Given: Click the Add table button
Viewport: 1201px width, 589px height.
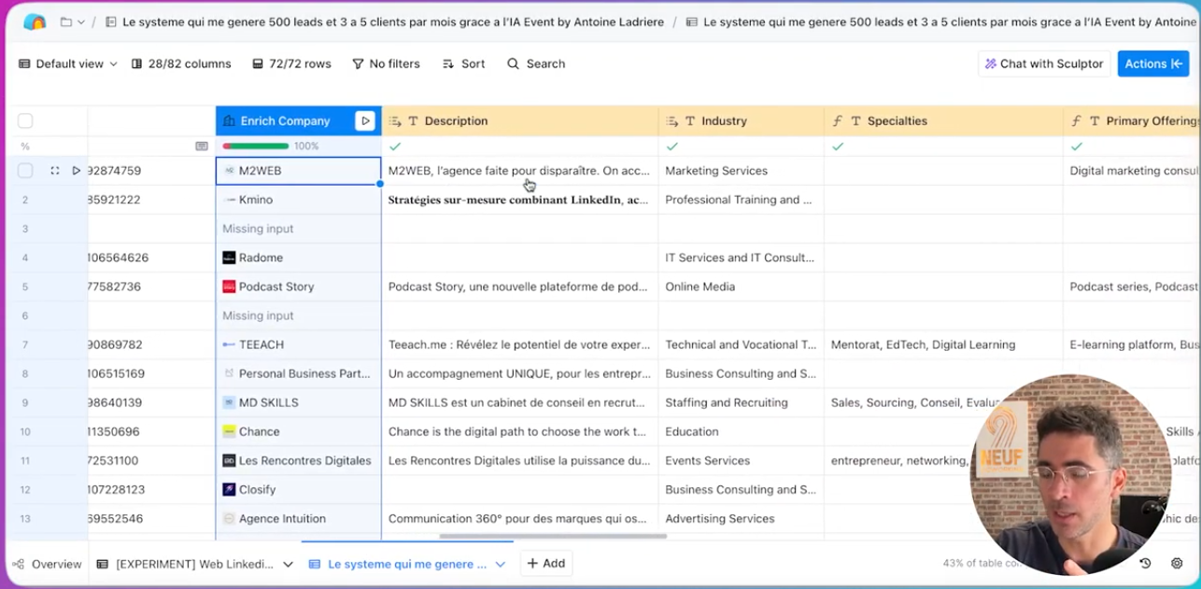Looking at the screenshot, I should pyautogui.click(x=546, y=564).
